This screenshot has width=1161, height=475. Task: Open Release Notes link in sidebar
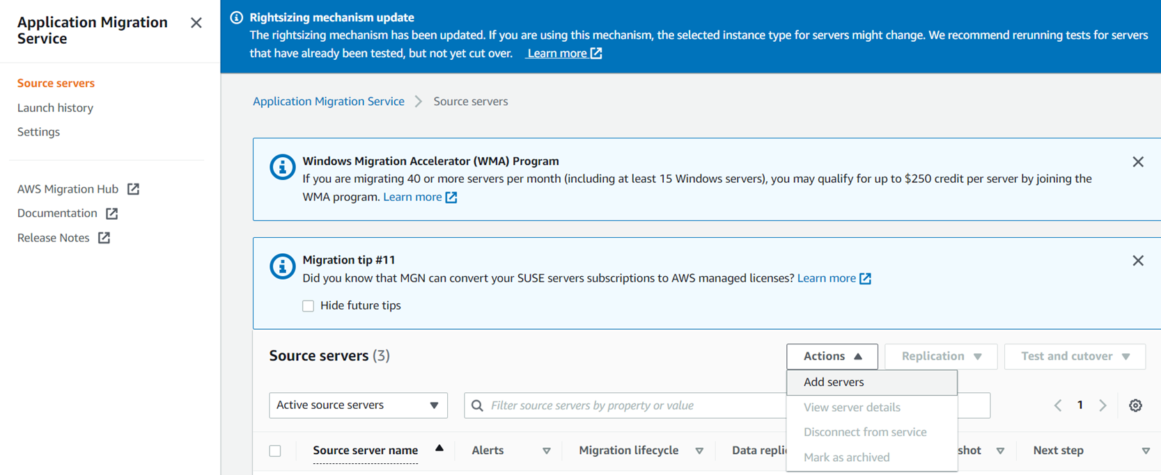tap(54, 238)
